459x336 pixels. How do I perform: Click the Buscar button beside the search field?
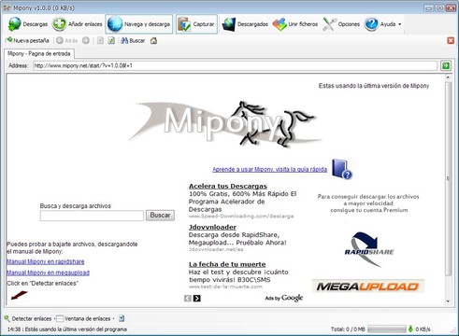[x=160, y=216]
